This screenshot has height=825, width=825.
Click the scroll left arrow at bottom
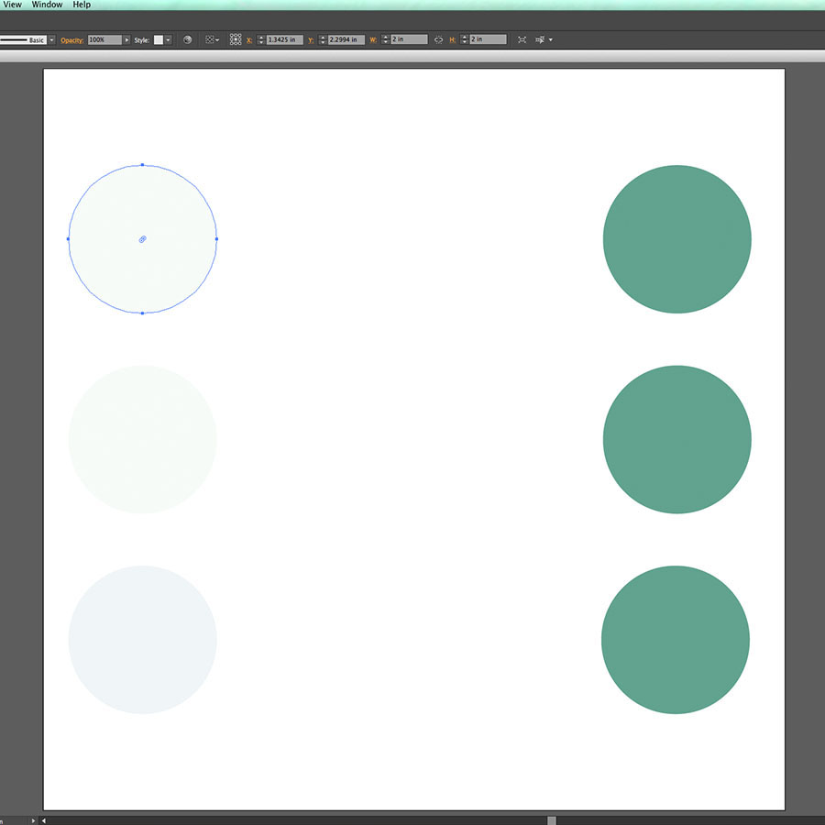point(44,820)
